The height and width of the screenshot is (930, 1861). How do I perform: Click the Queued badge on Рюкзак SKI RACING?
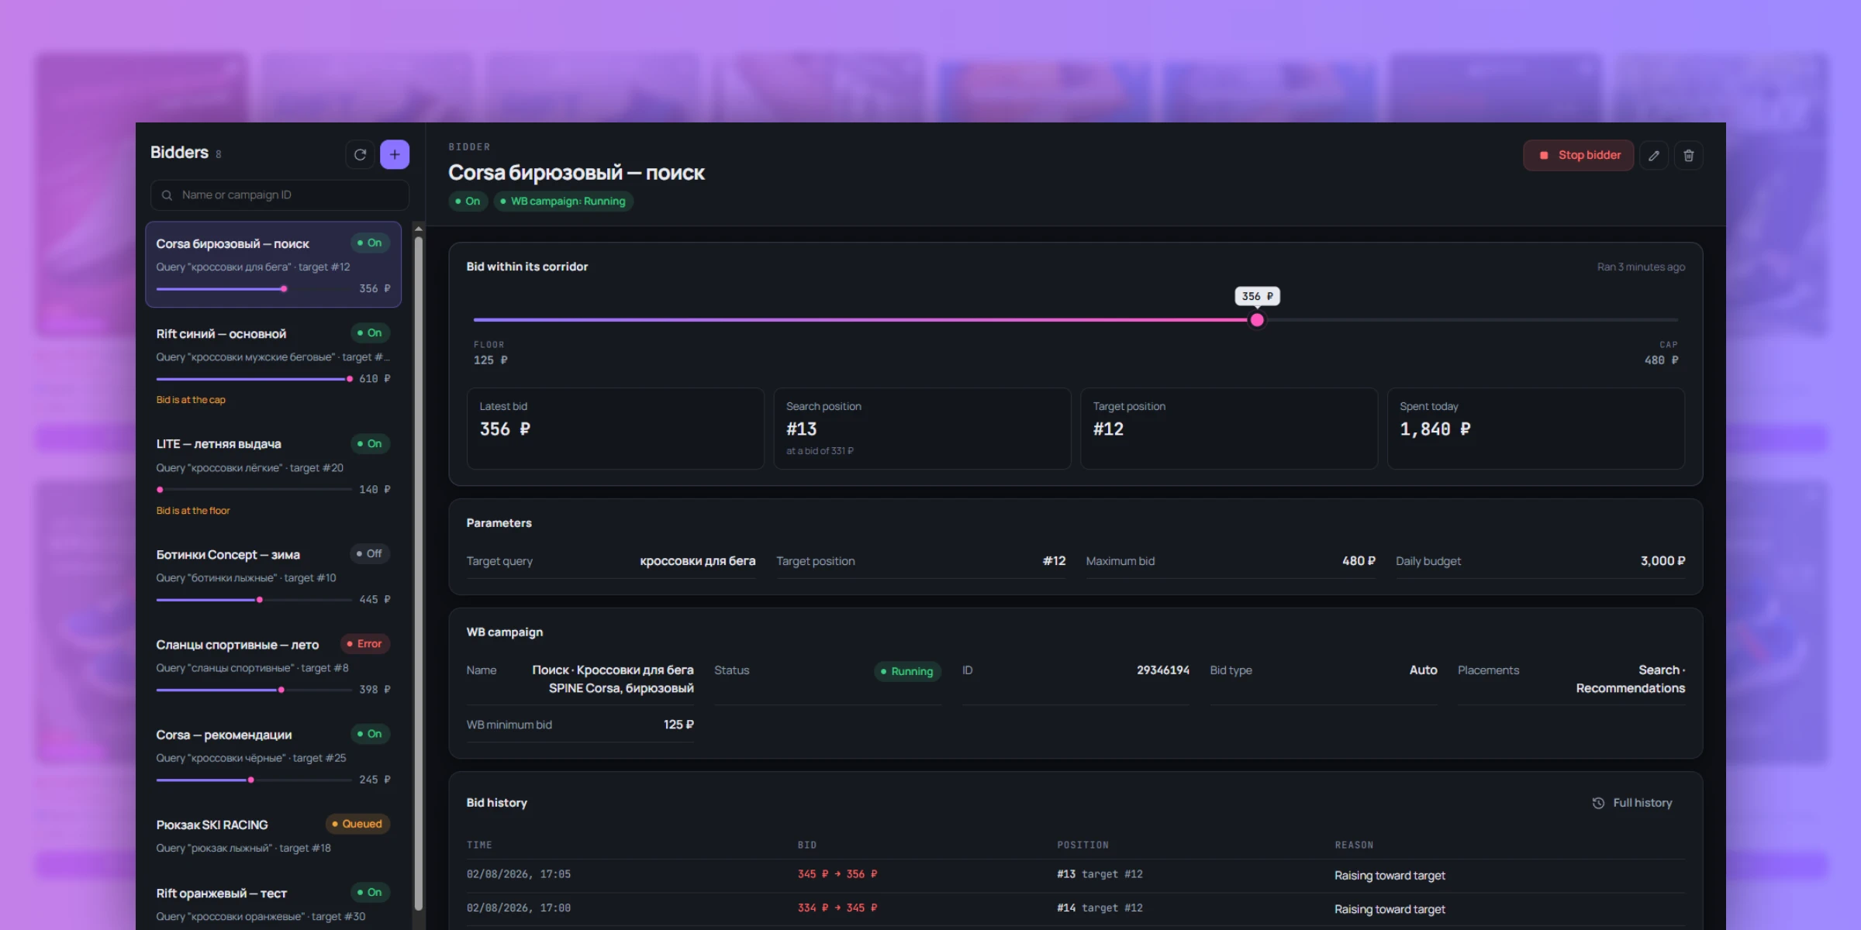coord(357,824)
